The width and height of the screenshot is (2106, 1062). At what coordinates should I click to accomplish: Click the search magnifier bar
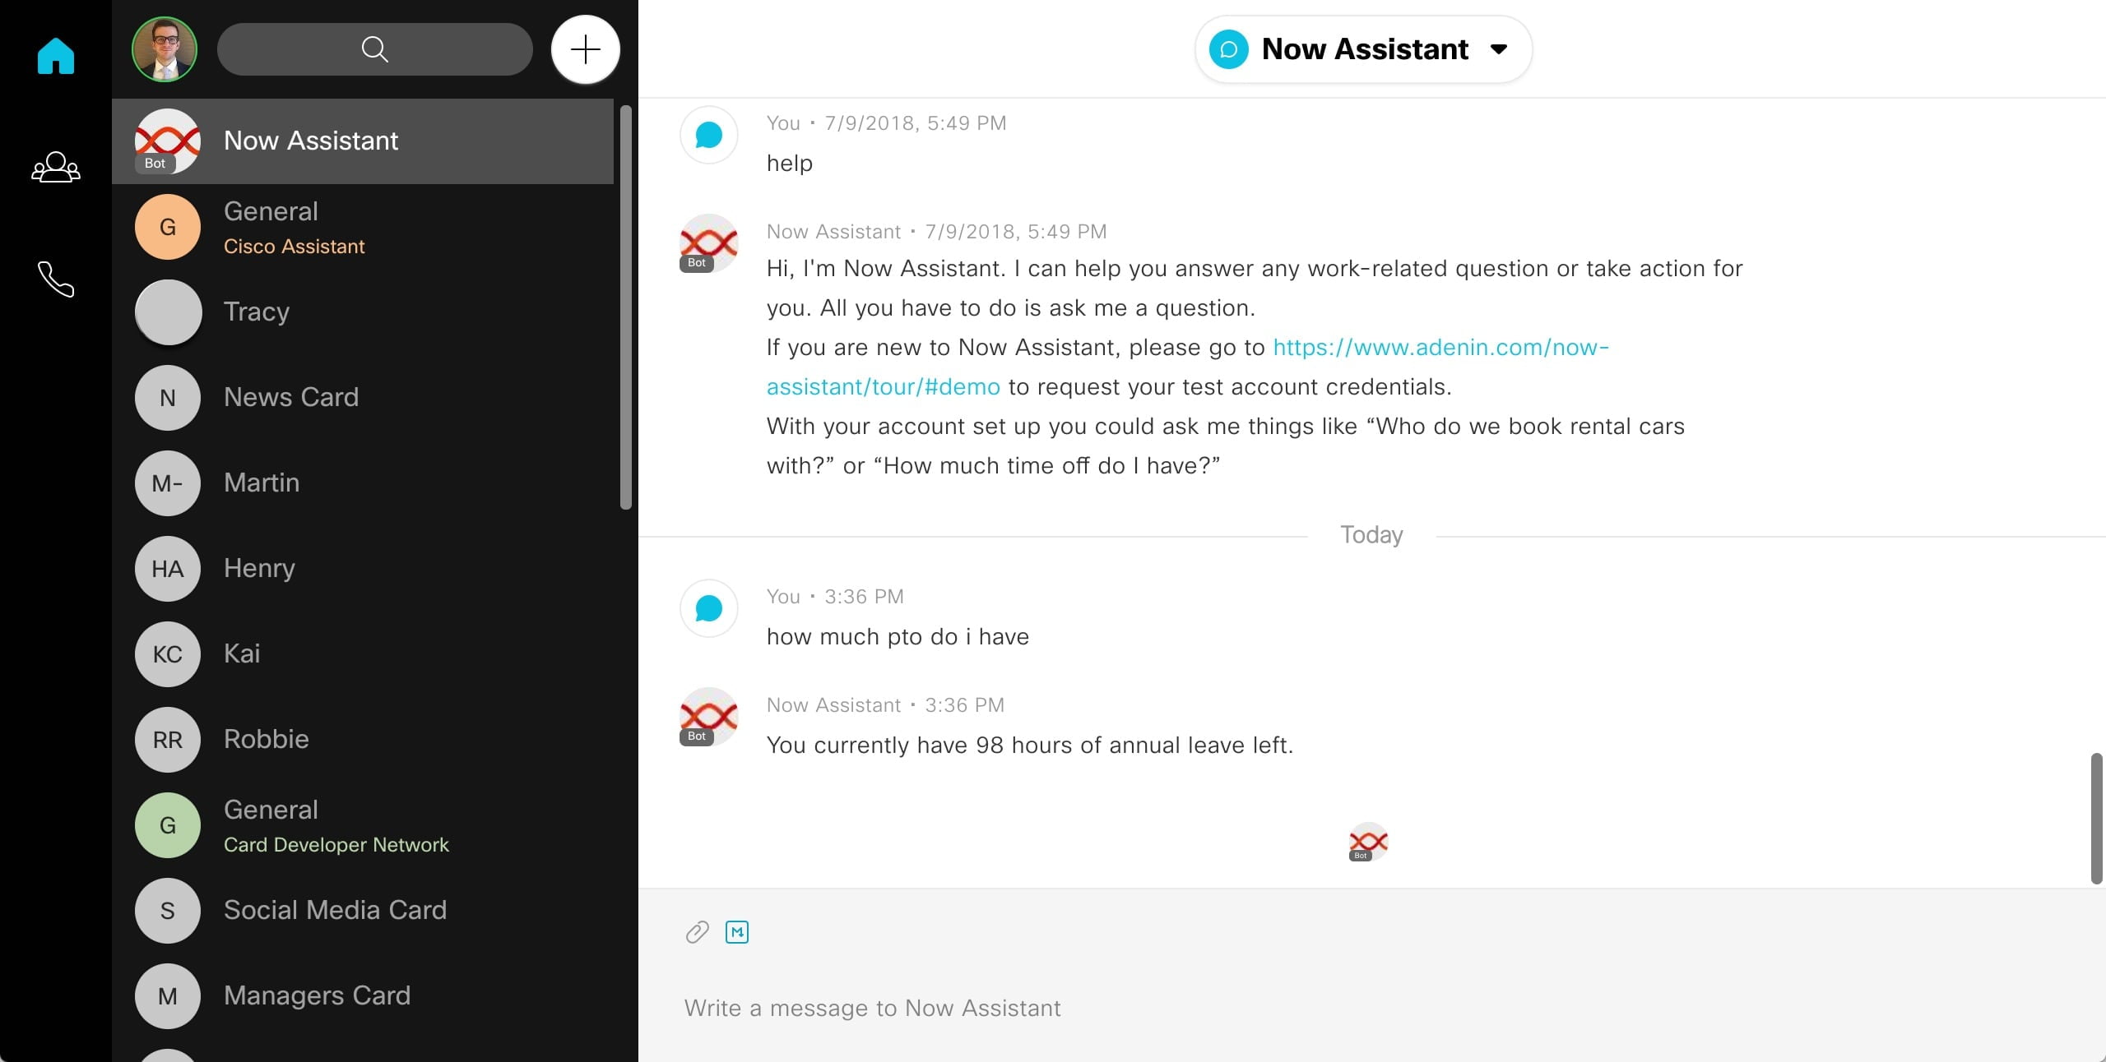coord(374,49)
